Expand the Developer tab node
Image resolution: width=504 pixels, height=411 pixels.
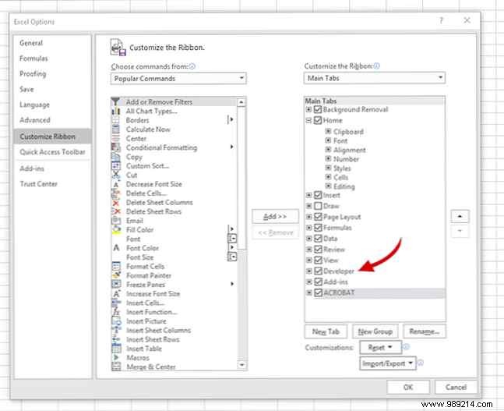pyautogui.click(x=308, y=271)
